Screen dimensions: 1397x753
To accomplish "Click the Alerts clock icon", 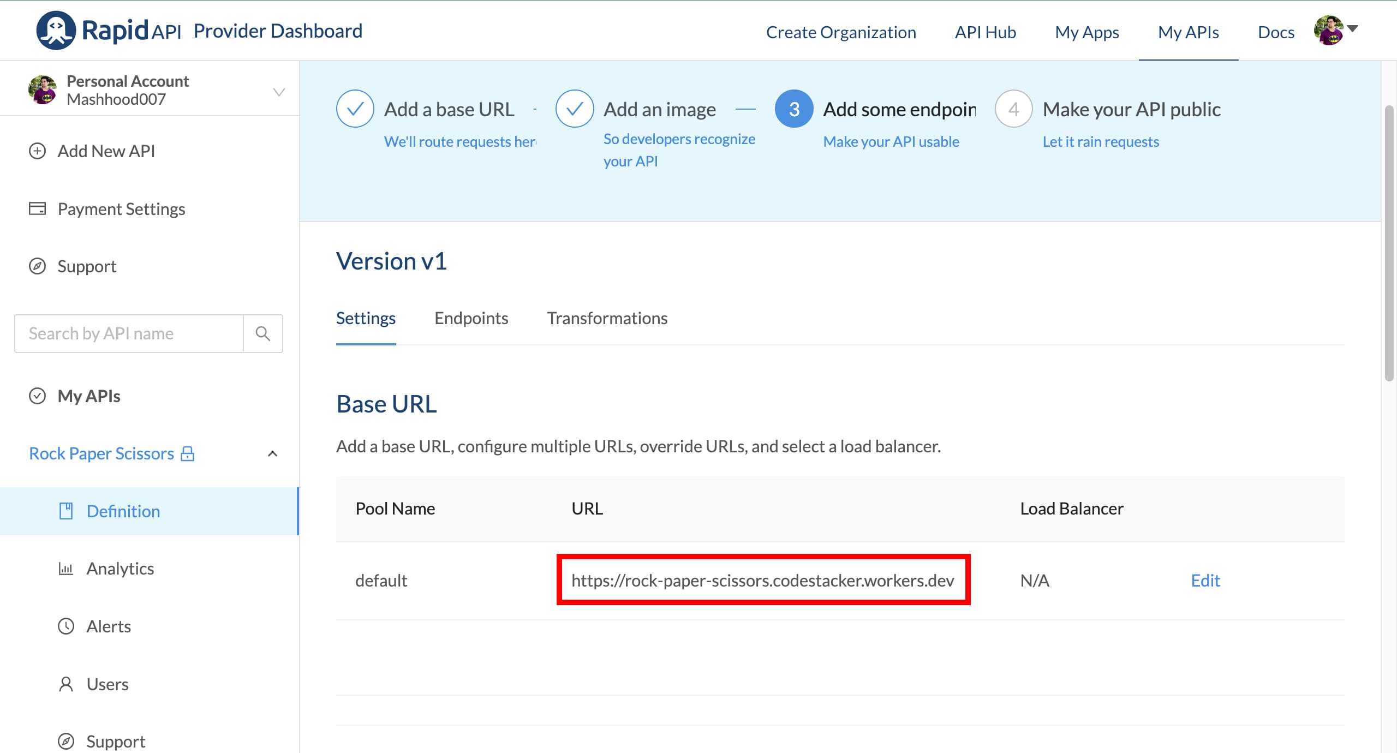I will [x=66, y=626].
